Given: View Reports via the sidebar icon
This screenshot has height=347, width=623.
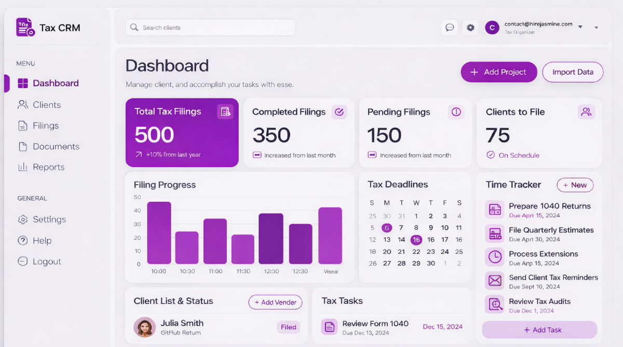Looking at the screenshot, I should pos(23,167).
